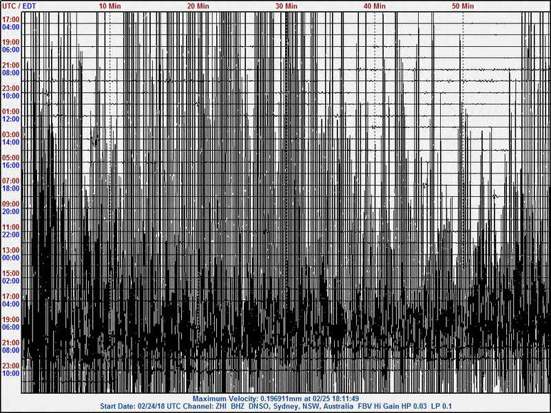Click the 14:00 EDT row label

coord(11,142)
